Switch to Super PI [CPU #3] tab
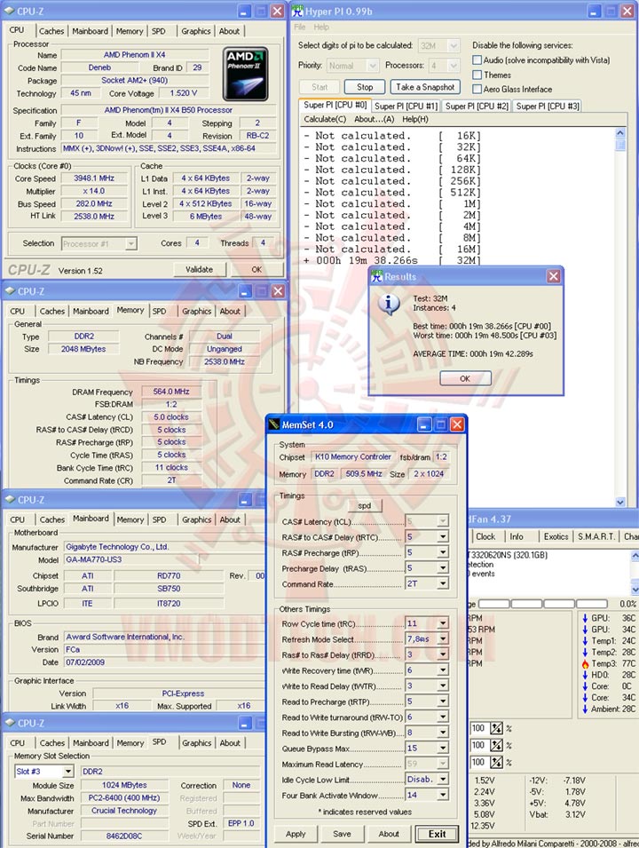Screen dimensions: 639x848 [548, 106]
